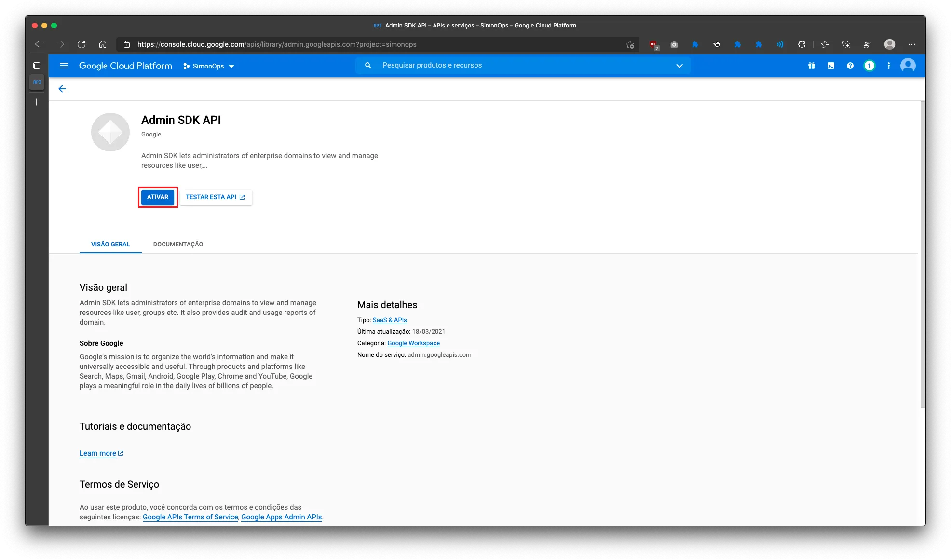Screen dimensions: 951x559
Task: Click the browser reload button
Action: coord(82,44)
